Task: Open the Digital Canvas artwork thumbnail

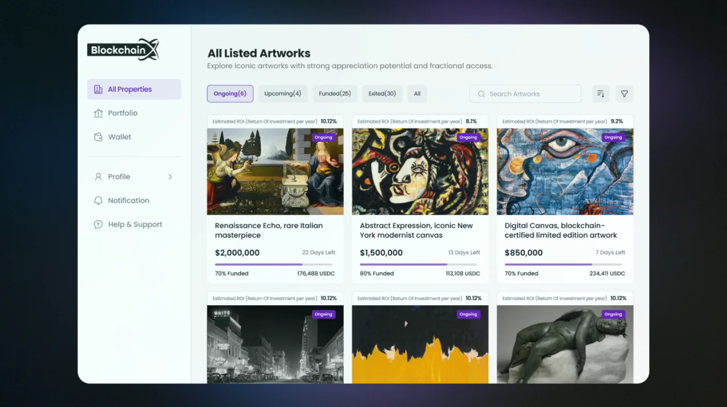Action: (x=565, y=172)
